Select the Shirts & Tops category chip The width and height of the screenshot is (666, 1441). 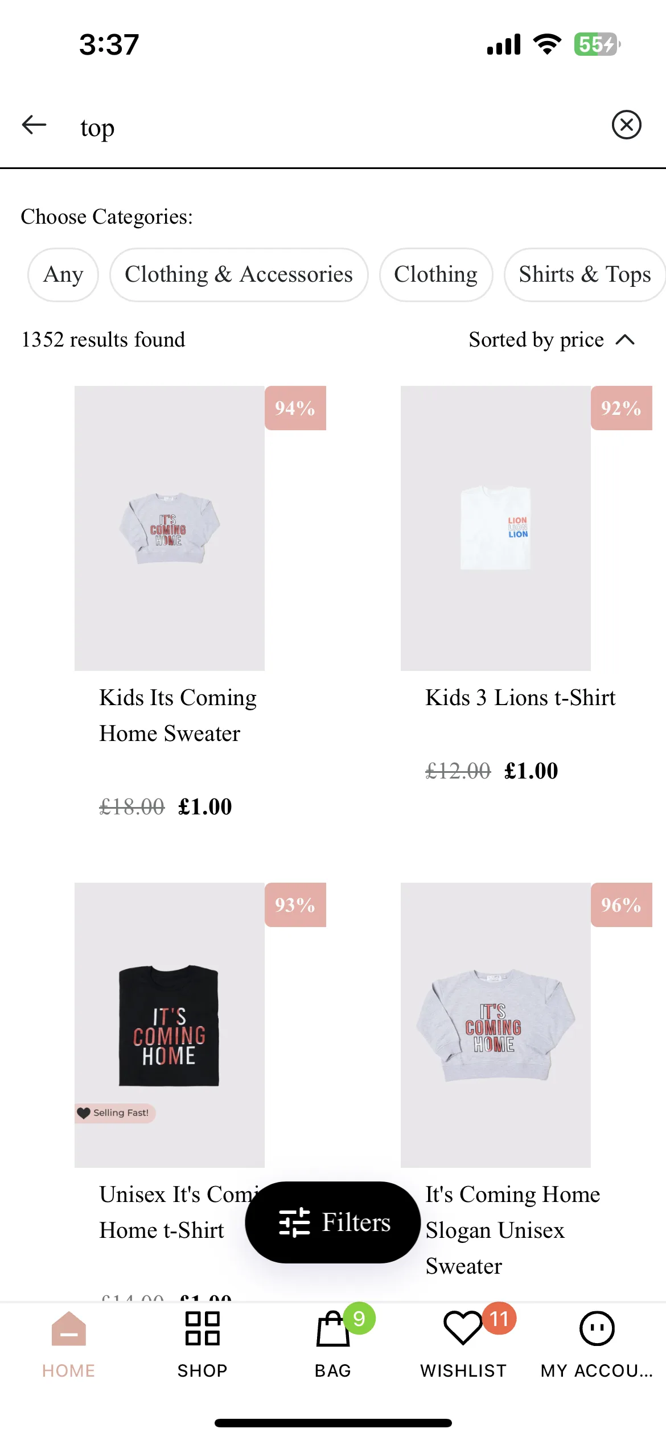(585, 274)
